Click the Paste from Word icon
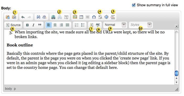Image resolution: width=184 pixels, height=96 pixels. [14, 17]
